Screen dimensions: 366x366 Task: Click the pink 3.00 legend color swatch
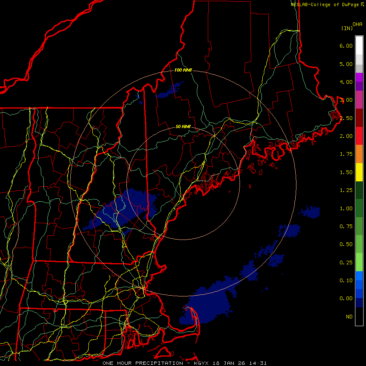pos(359,100)
